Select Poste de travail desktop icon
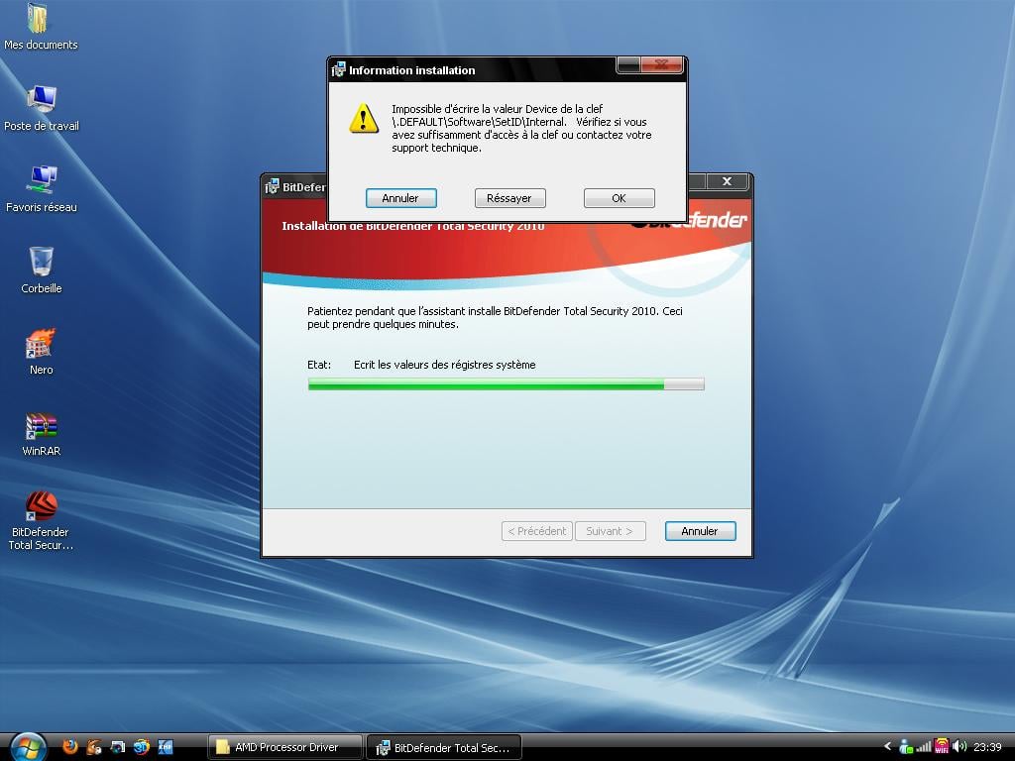The image size is (1015, 761). (x=42, y=108)
